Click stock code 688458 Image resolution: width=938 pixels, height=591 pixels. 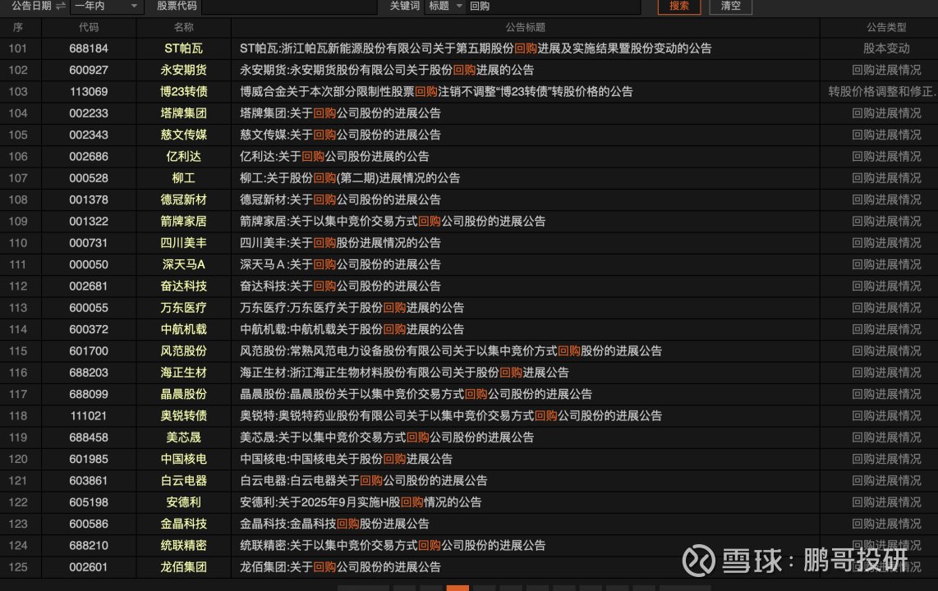[89, 438]
